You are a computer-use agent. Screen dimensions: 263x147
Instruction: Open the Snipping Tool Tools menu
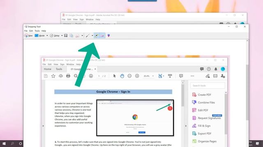(37, 31)
